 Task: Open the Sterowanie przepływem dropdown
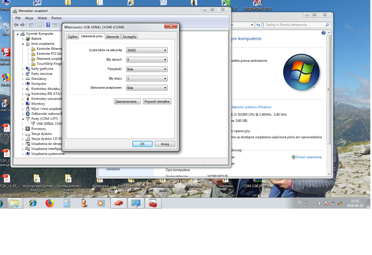[147, 88]
